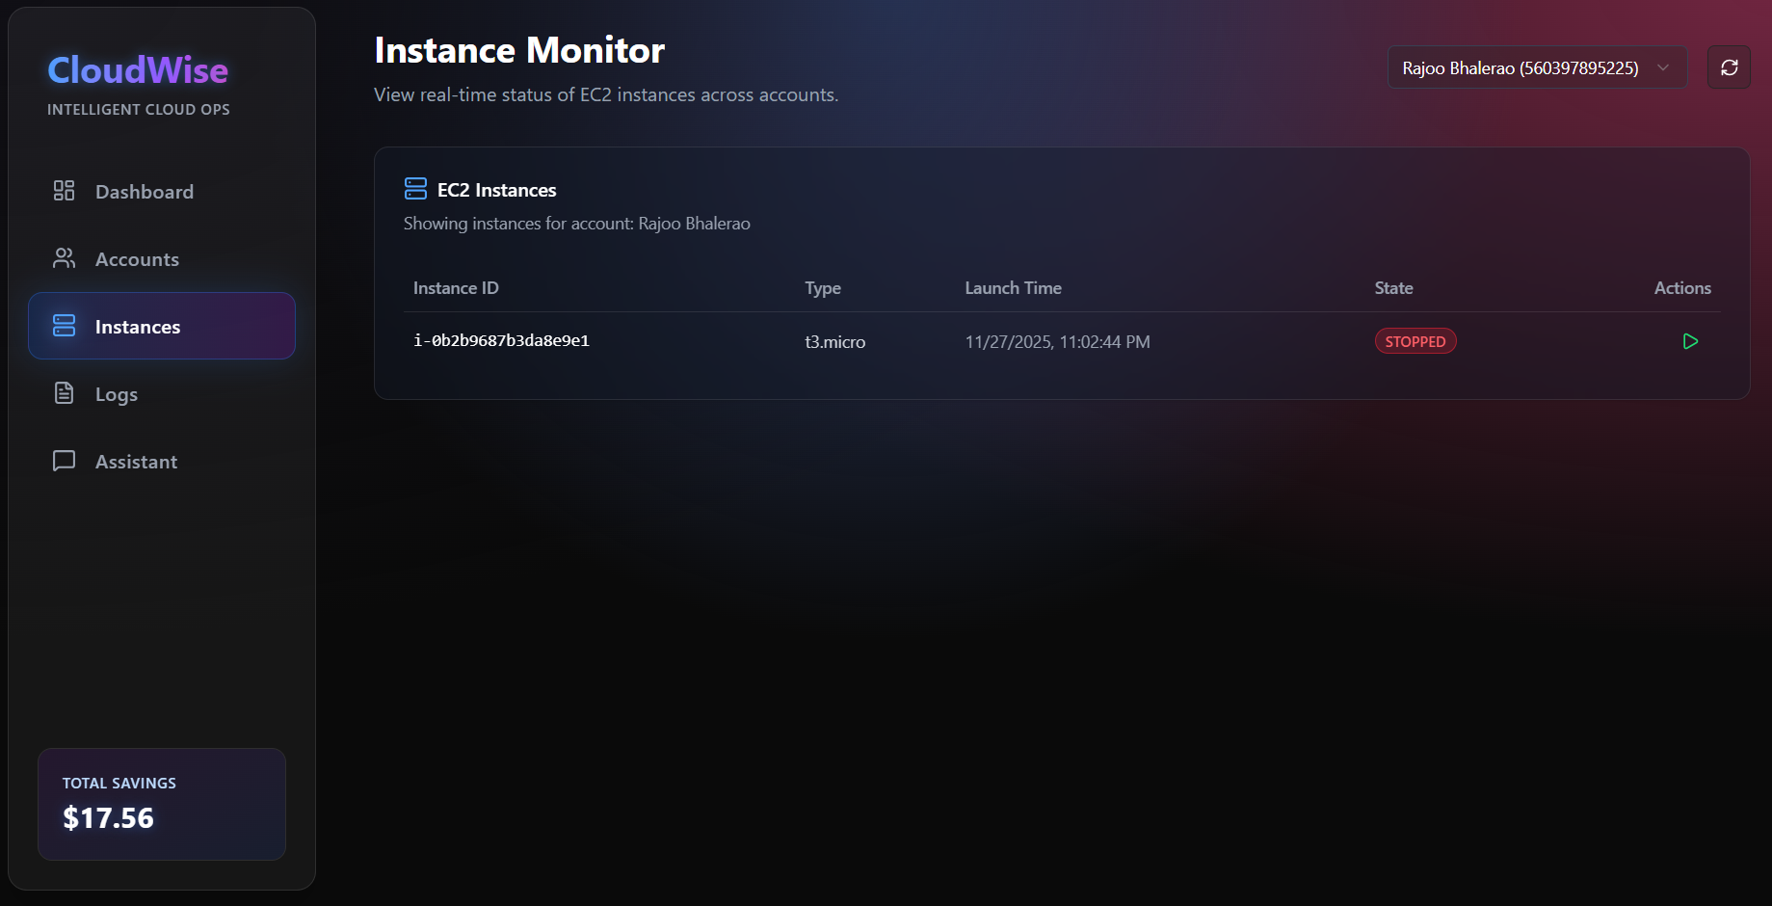Image resolution: width=1772 pixels, height=906 pixels.
Task: Click the 'INTELLIGENT CLOUD OPS' tagline
Action: coord(139,110)
